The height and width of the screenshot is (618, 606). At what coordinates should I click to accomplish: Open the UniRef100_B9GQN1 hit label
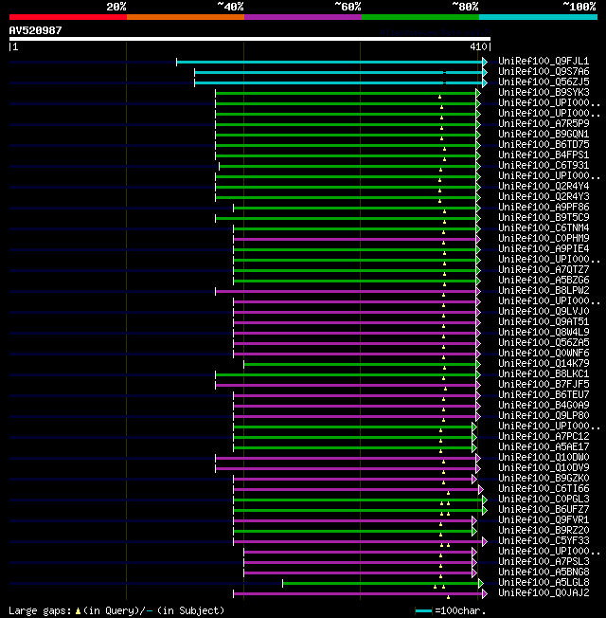coord(544,134)
